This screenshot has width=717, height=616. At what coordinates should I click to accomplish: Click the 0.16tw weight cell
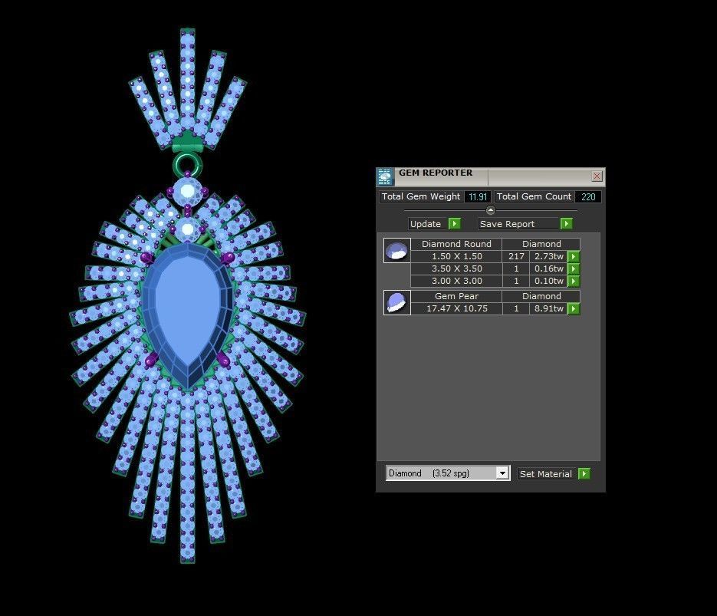[x=549, y=269]
